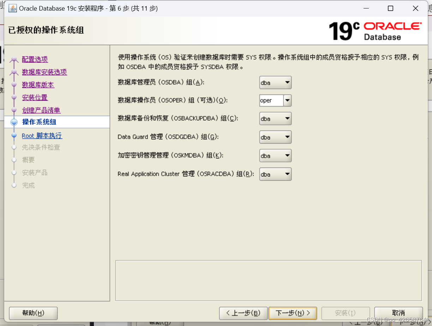Viewport: 432px width, 326px height.
Task: Open the OSRACDBA cluster group dropdown
Action: [x=275, y=174]
